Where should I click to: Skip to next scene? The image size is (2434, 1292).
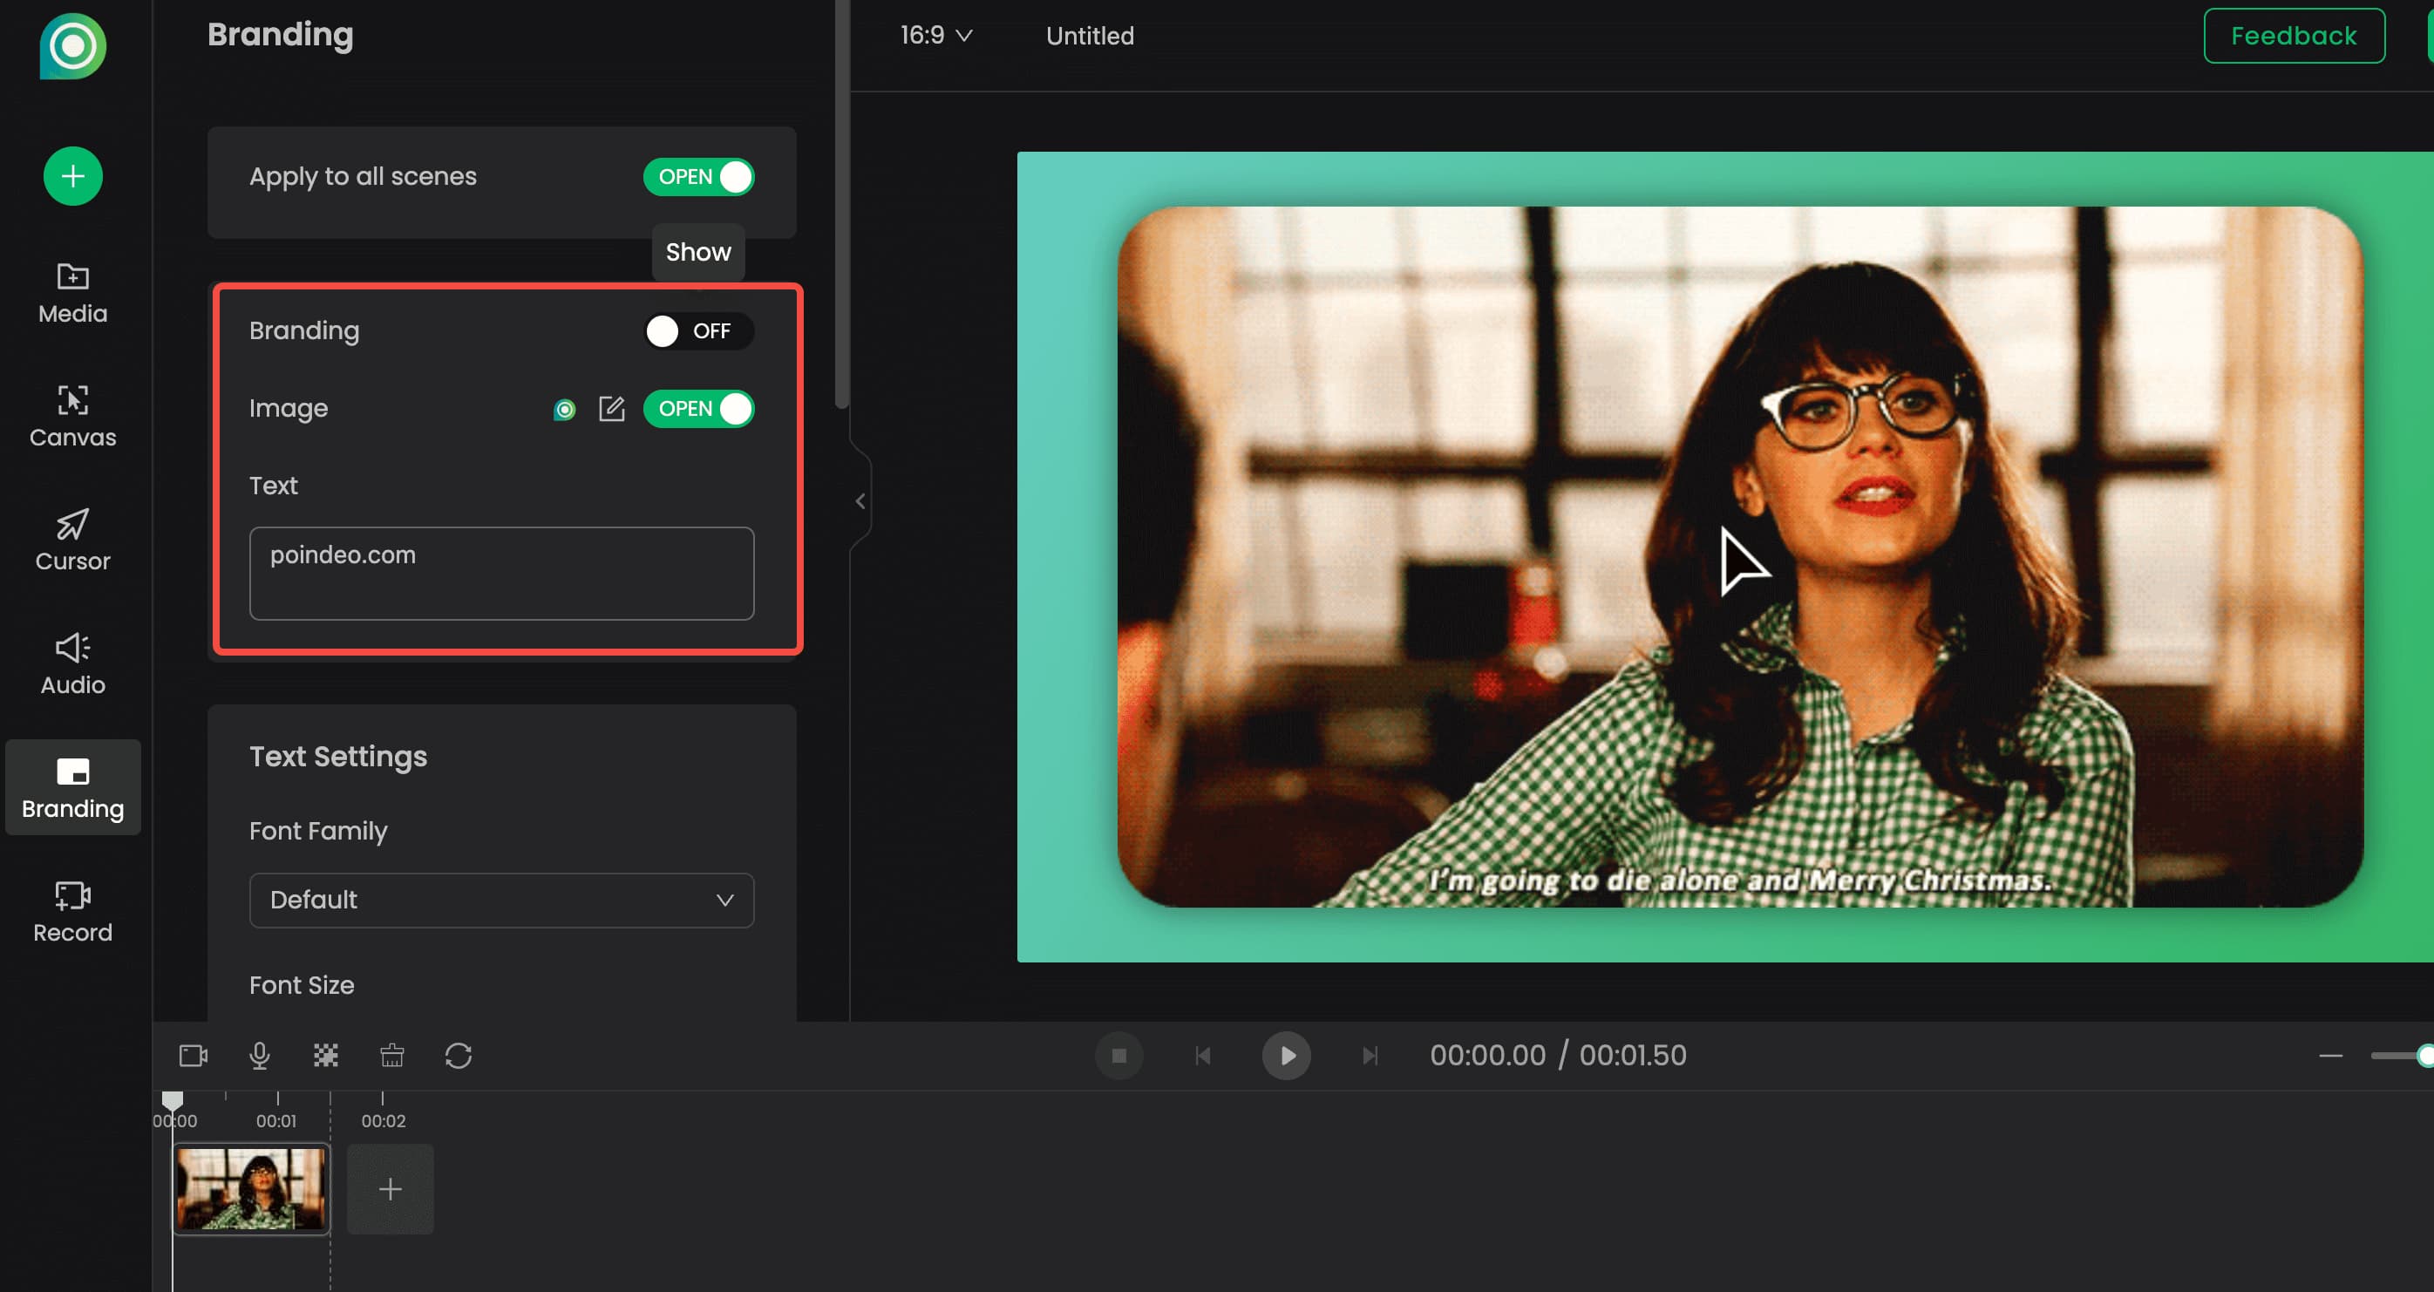pos(1370,1055)
